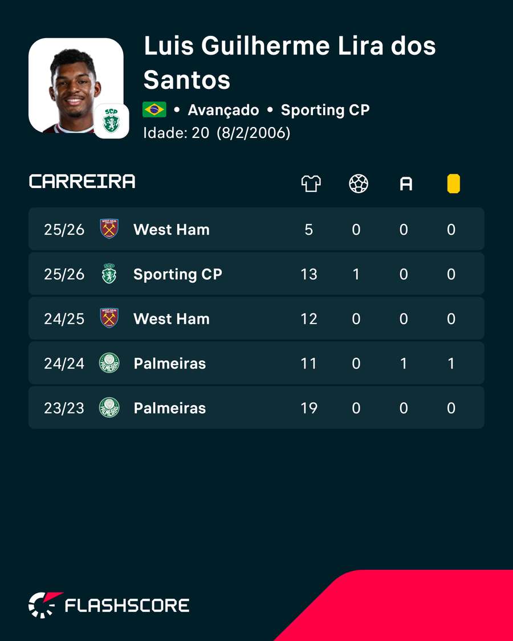Click the jersey appearances column icon
The image size is (513, 641).
311,183
